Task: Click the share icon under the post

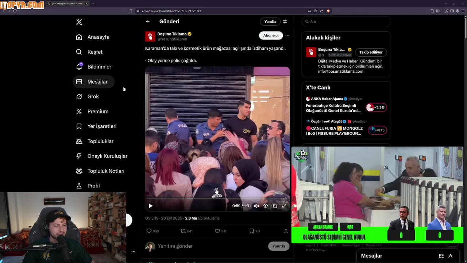Action: [286, 231]
